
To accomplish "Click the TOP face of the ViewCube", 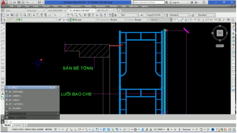I will (x=220, y=33).
